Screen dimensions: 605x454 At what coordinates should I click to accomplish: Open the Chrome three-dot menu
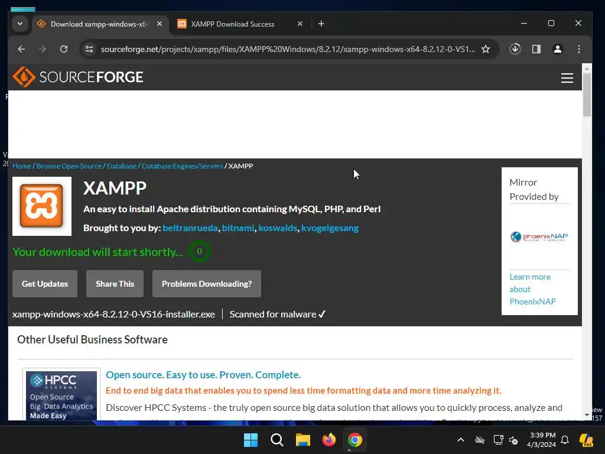pos(579,49)
